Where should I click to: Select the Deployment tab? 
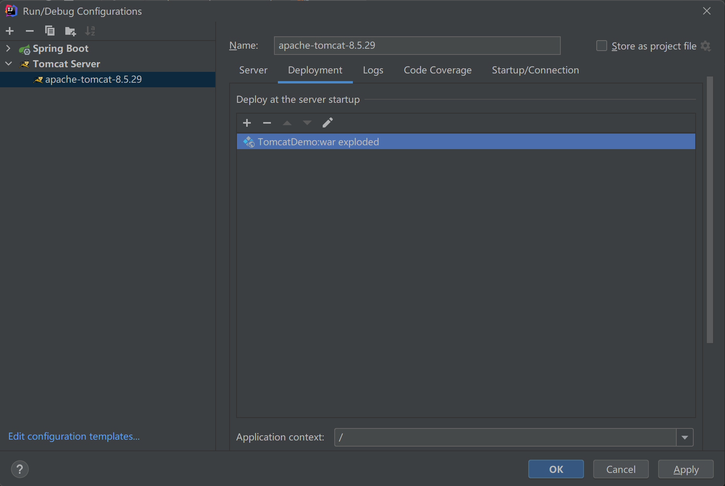pos(315,70)
